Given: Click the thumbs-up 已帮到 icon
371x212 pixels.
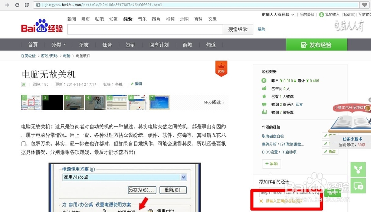Looking at the screenshot, I should point(264,88).
